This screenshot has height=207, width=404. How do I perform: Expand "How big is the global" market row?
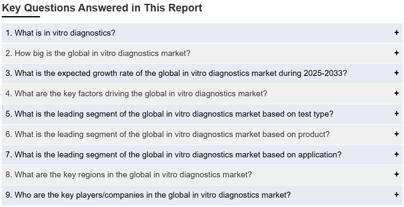pyautogui.click(x=202, y=53)
